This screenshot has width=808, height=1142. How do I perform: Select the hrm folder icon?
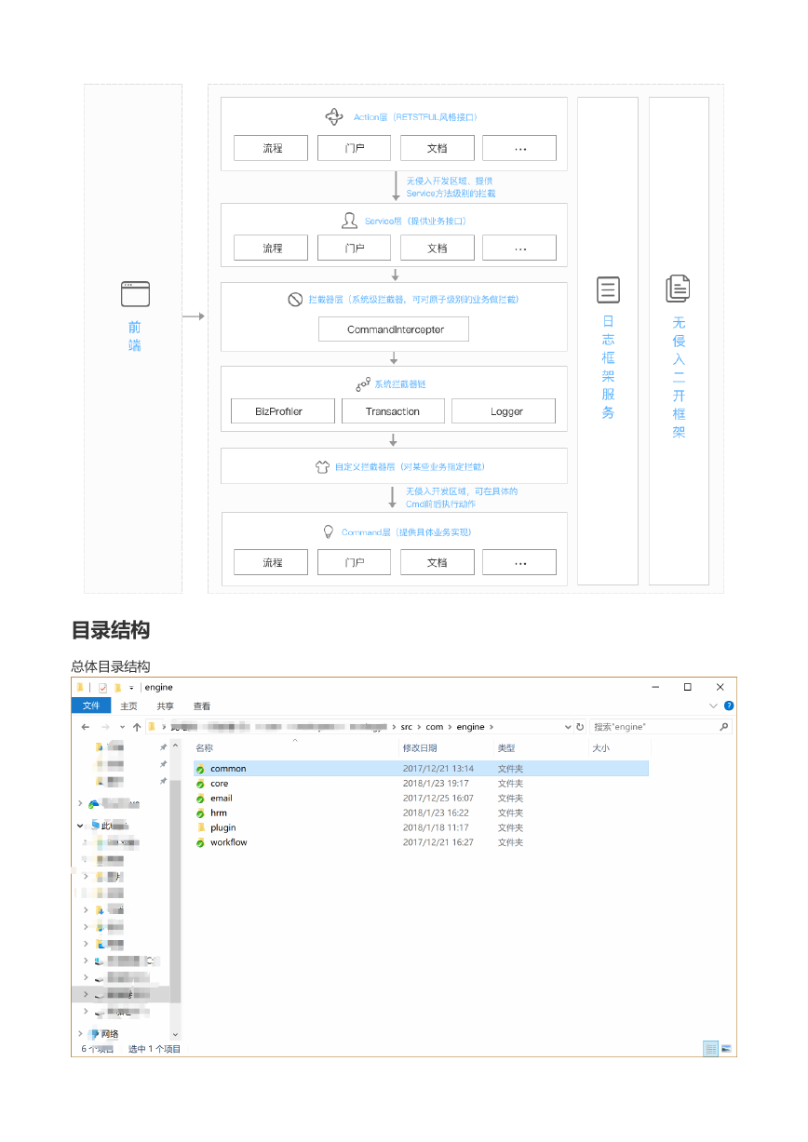point(200,813)
